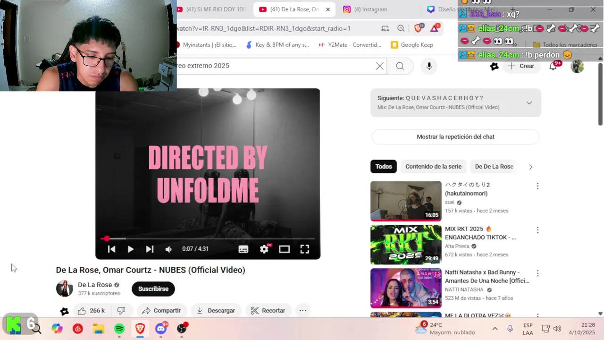
Task: Open Y2Mate bookmark
Action: click(x=350, y=45)
